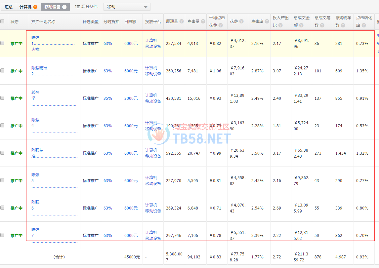Screen dimensions: 379x268
Task: Select the checkbox for the 郭盈坚 plan row
Action: click(3, 98)
